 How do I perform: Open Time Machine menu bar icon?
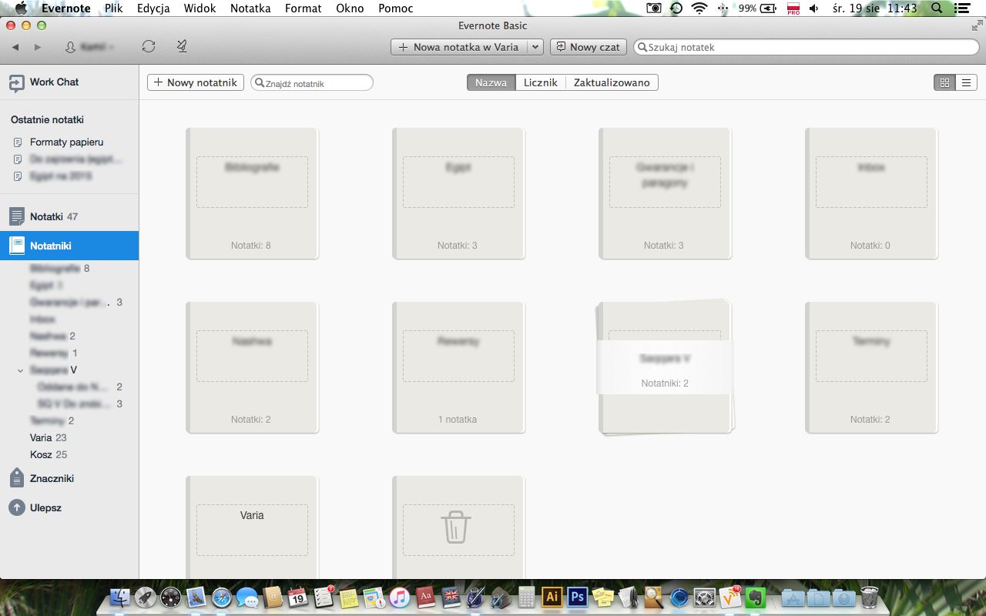pos(676,8)
